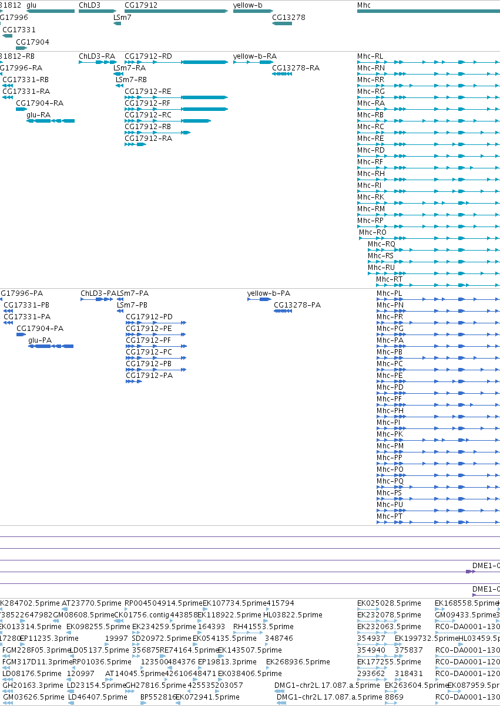Open the yellow-b gene label
The width and height of the screenshot is (500, 706).
[248, 5]
